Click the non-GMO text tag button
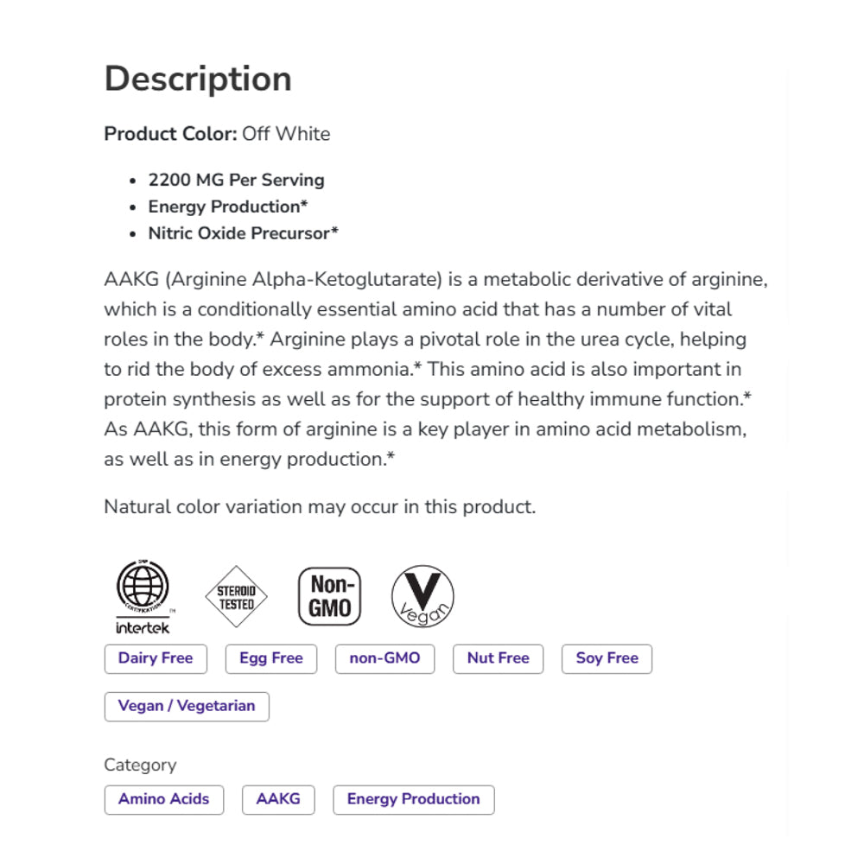 tap(384, 658)
